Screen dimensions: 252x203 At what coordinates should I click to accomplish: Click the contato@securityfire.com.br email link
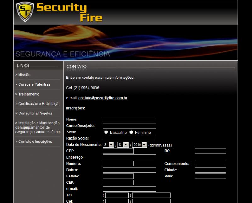click(103, 98)
